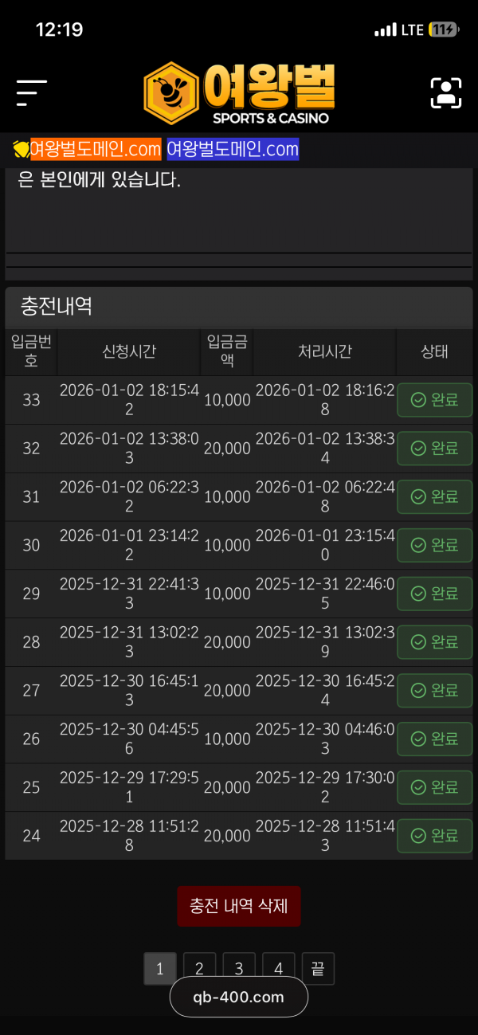478x1035 pixels.
Task: Select current page 1 in pagination
Action: tap(160, 969)
